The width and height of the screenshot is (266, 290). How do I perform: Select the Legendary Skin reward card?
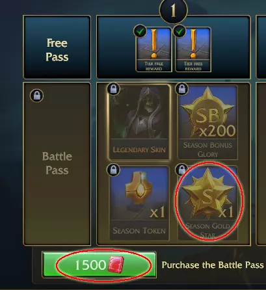[139, 122]
